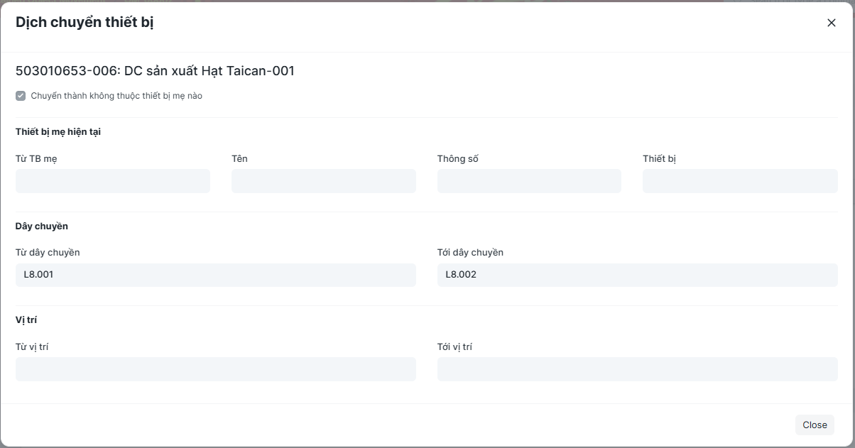Click the empty 'Từ vị trí' field

coord(215,369)
